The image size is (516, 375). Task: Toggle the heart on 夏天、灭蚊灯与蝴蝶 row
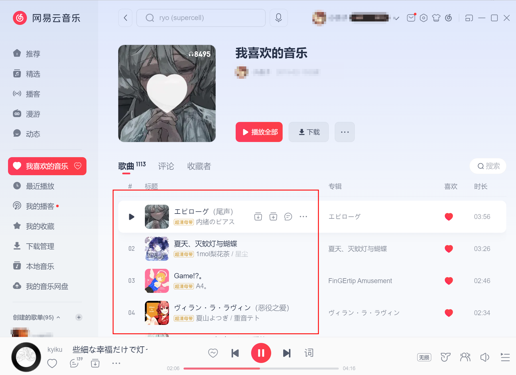[x=449, y=249]
